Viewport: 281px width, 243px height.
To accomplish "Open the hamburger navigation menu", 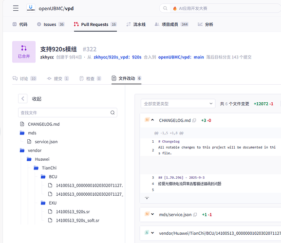I will [16, 8].
